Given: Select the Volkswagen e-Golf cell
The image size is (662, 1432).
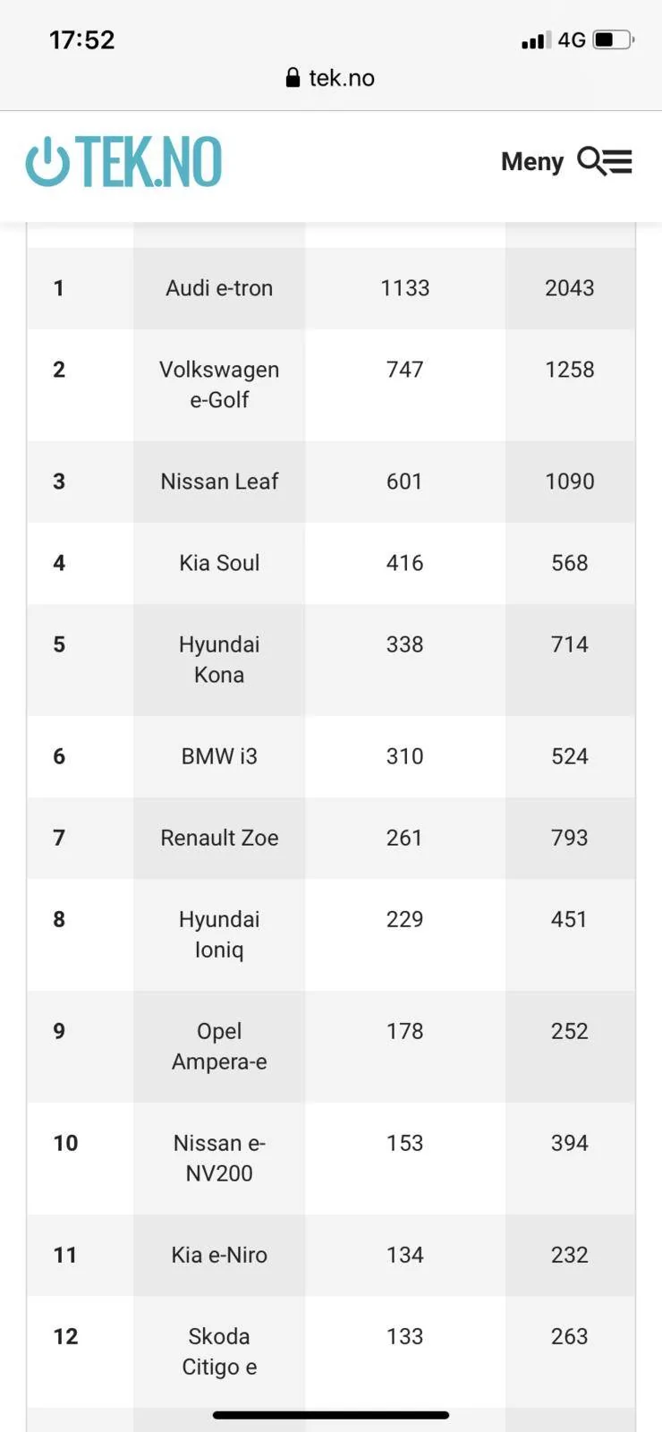Looking at the screenshot, I should click(219, 385).
